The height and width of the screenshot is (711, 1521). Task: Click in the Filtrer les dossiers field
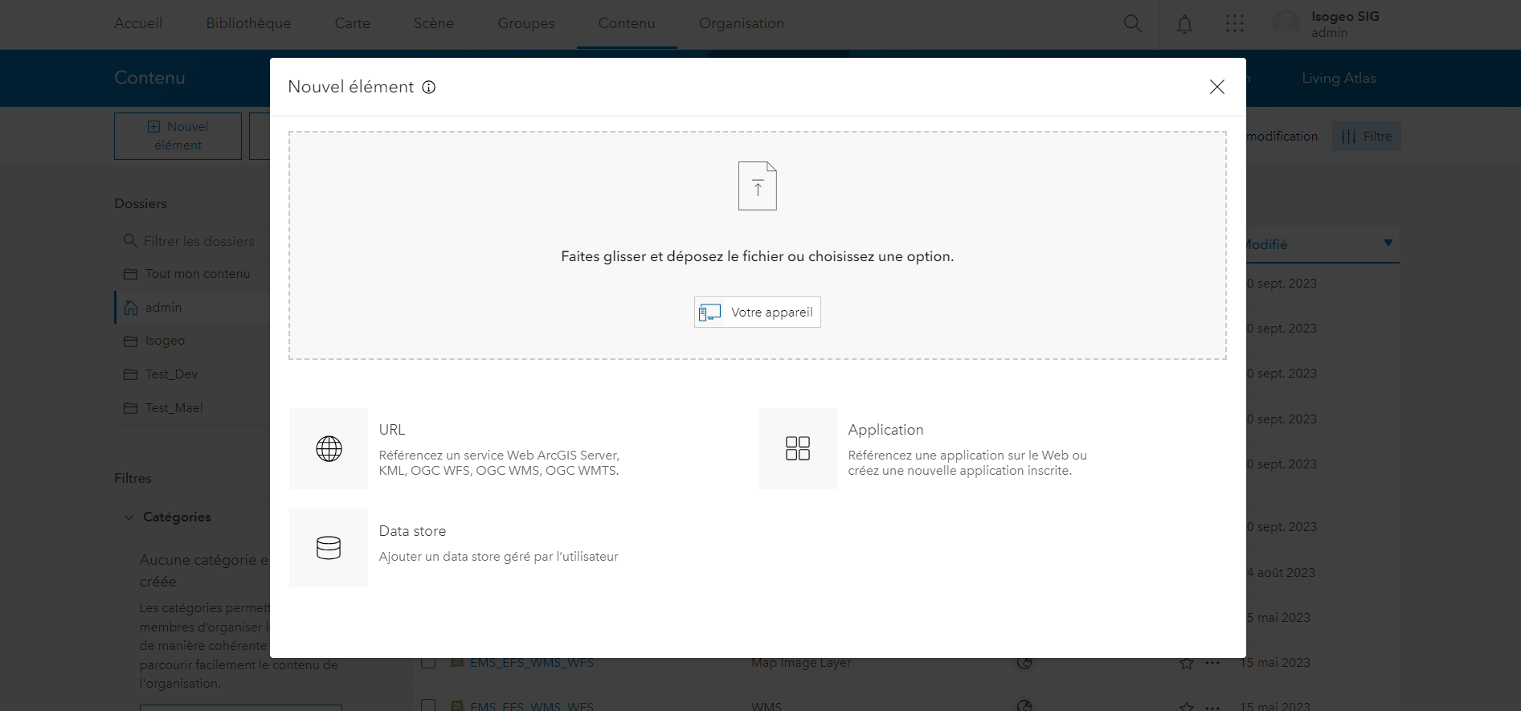(193, 241)
